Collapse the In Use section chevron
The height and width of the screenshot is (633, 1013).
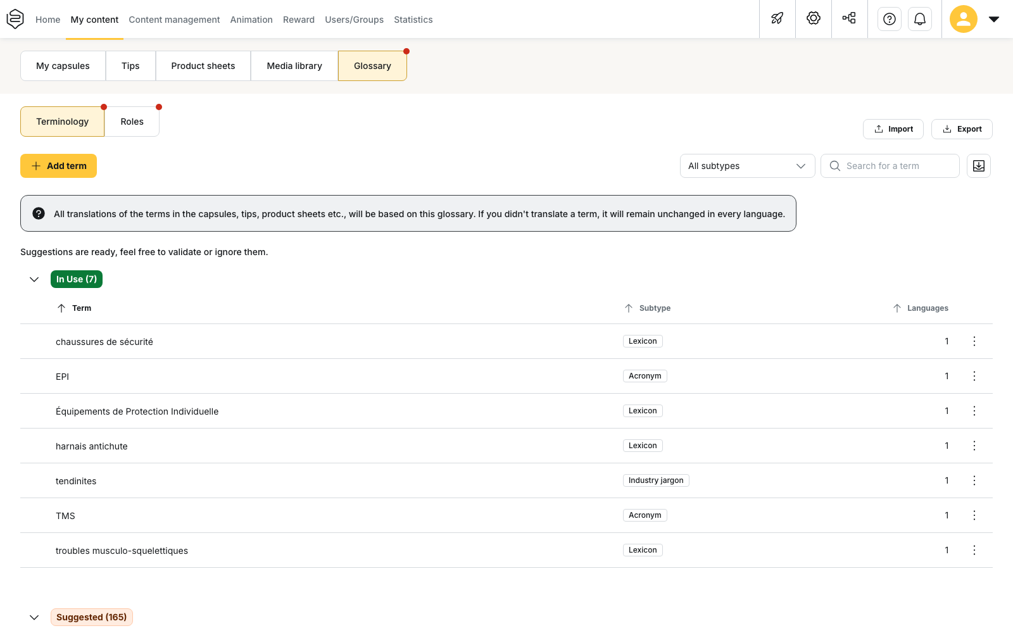[34, 279]
